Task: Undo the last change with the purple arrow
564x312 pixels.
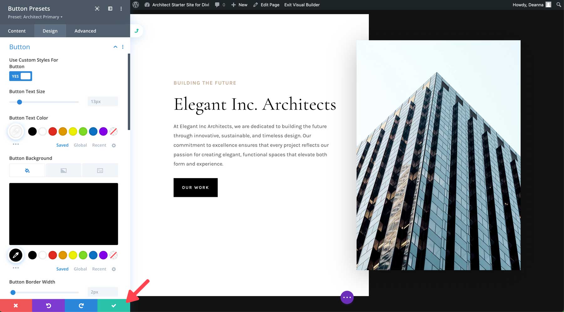Action: click(x=48, y=306)
